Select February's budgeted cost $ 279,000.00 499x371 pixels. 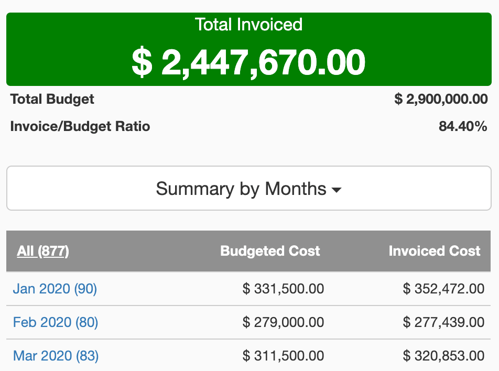(x=283, y=322)
